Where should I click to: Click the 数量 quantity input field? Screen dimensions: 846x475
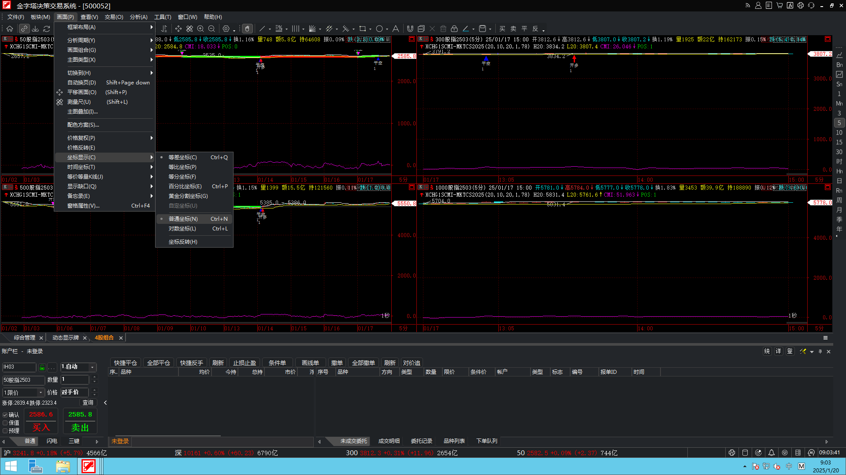(75, 379)
